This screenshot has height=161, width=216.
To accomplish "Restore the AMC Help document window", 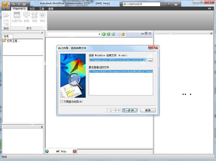I will (x=146, y=33).
